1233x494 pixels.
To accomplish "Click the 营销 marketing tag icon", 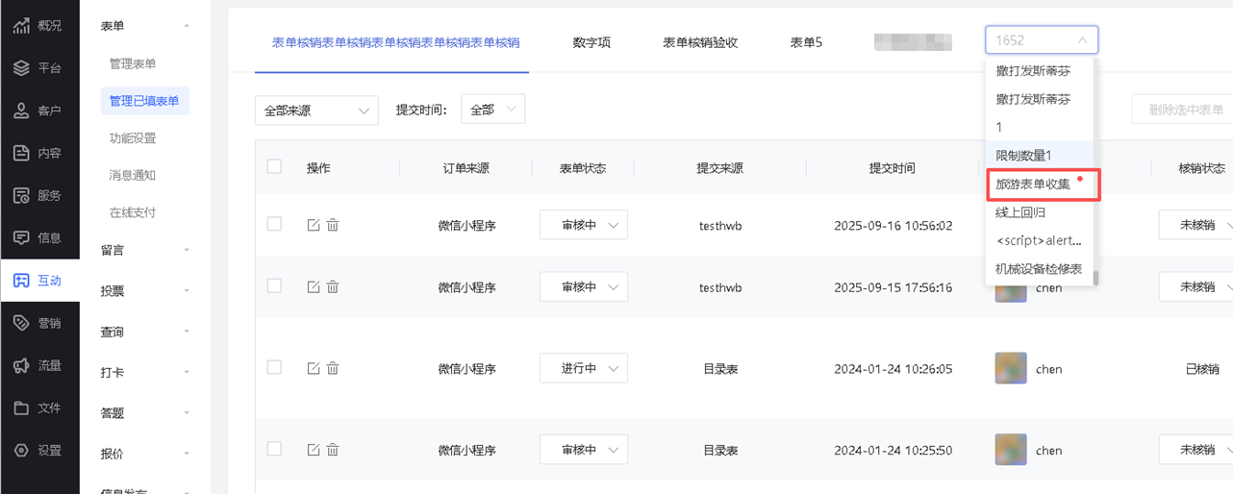I will 21,323.
